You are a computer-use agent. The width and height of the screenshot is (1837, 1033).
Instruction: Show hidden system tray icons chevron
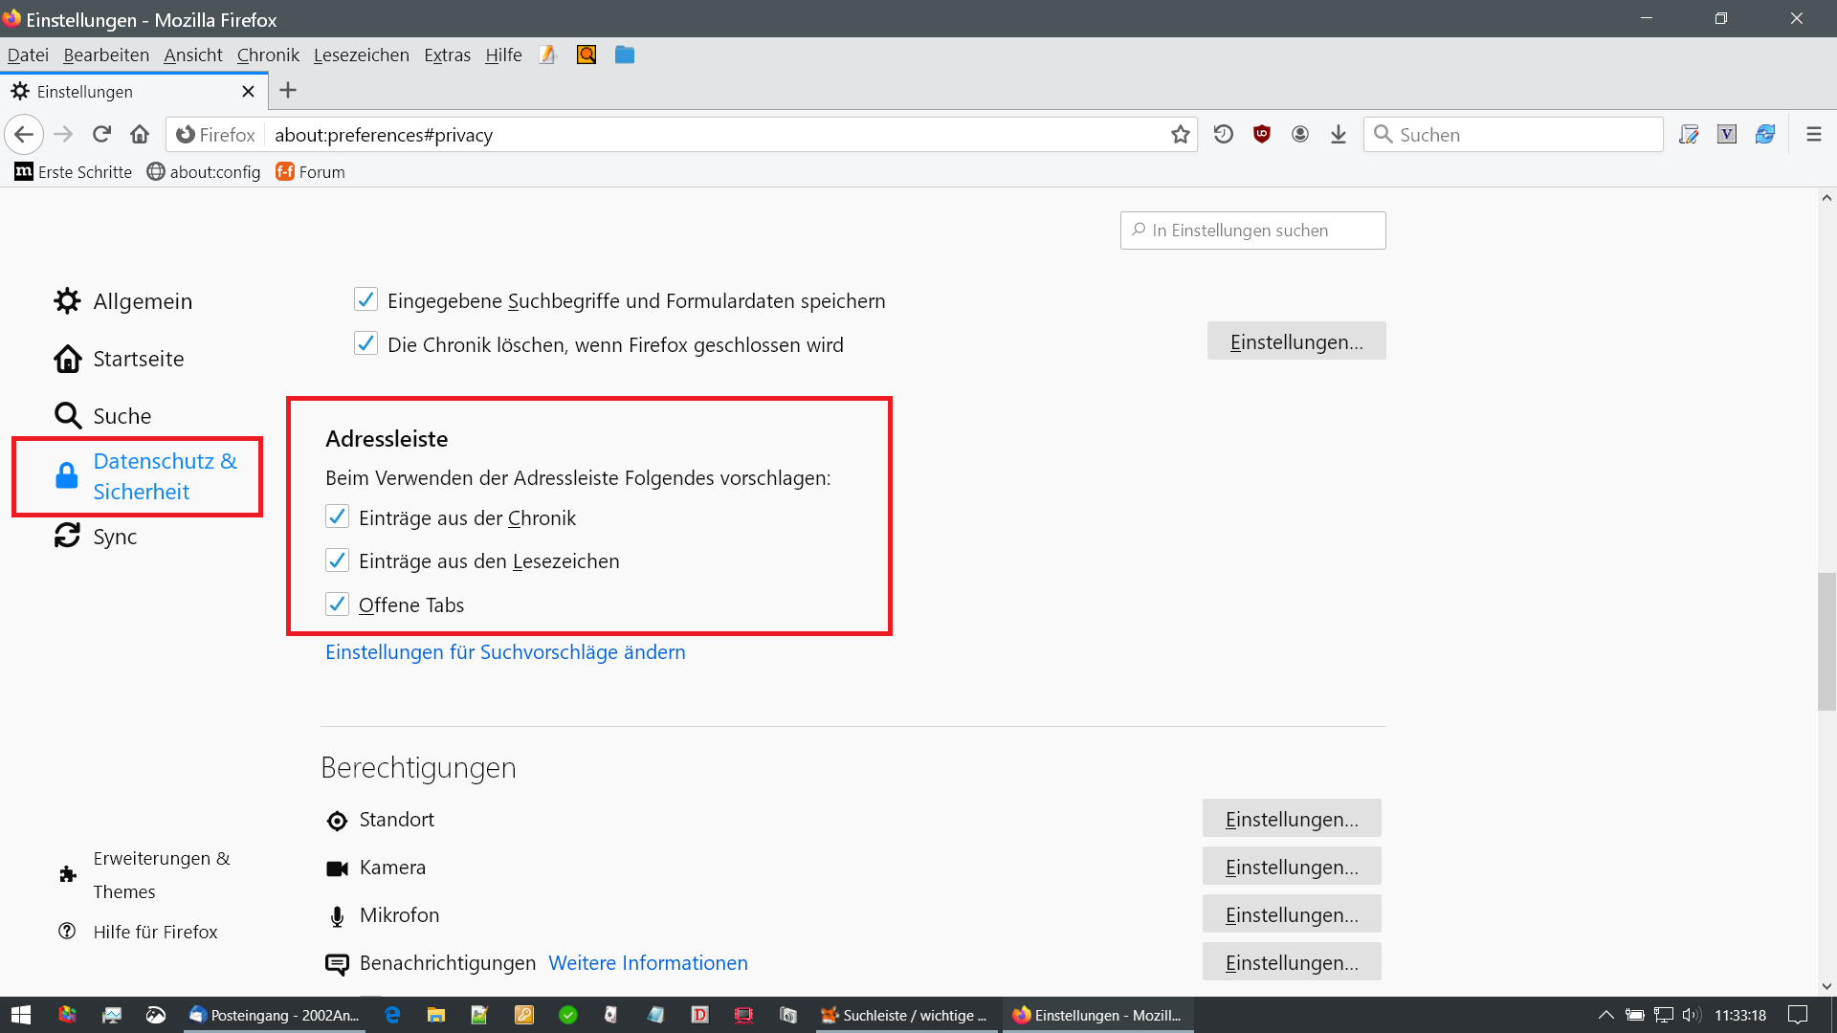(x=1605, y=1015)
